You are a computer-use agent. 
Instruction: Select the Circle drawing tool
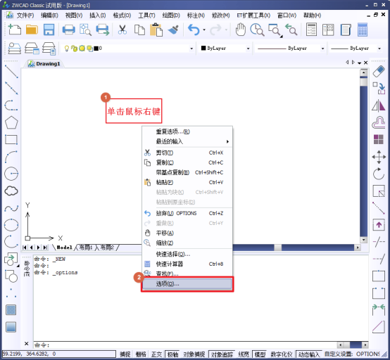11,174
